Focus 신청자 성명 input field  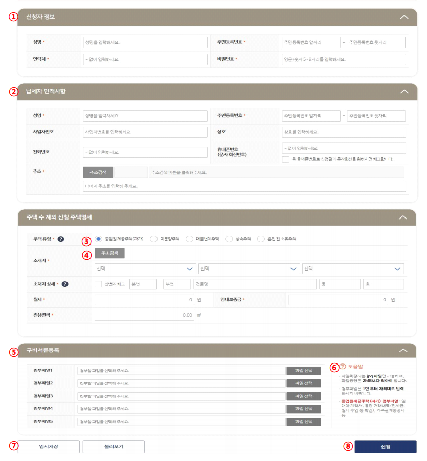(145, 43)
